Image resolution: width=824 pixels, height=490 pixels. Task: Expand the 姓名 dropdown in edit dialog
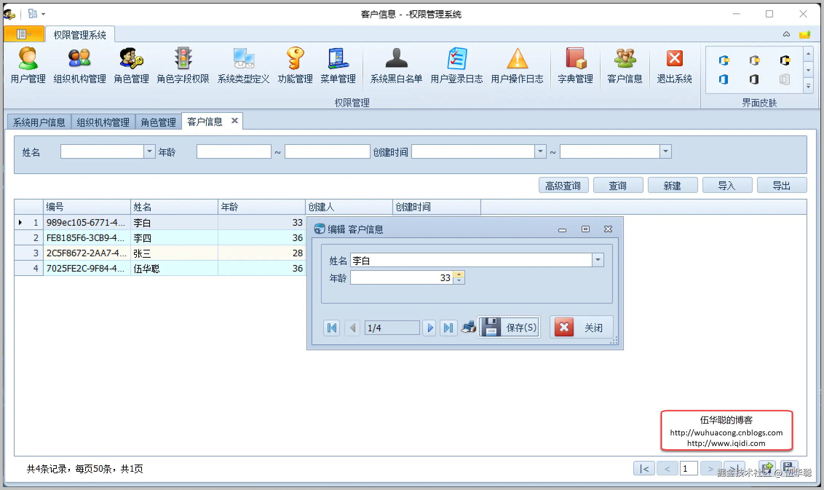click(598, 260)
